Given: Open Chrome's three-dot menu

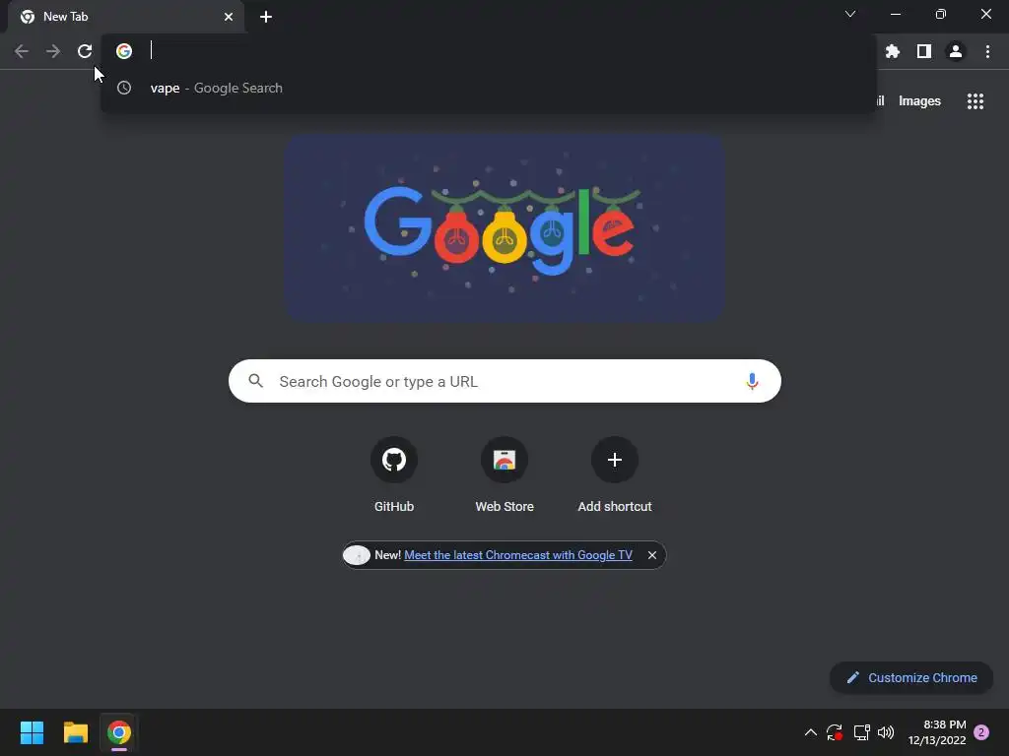Looking at the screenshot, I should pyautogui.click(x=987, y=51).
